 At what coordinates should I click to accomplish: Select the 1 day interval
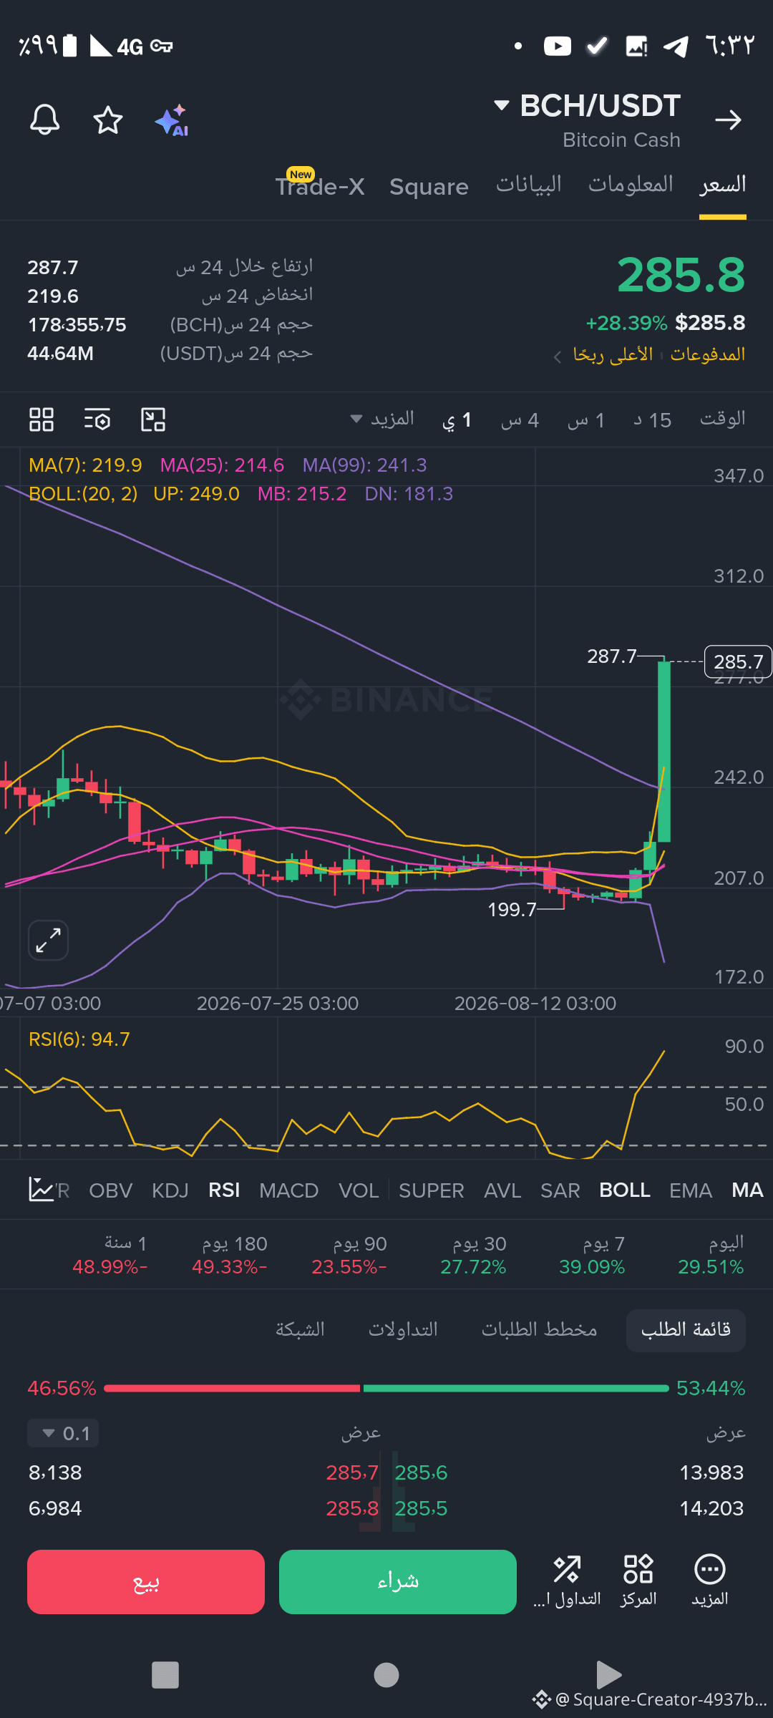coord(457,419)
